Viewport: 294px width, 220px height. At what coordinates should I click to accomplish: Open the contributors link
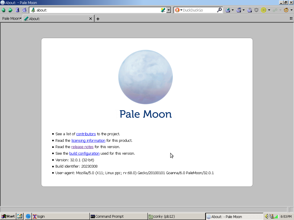tap(86, 134)
